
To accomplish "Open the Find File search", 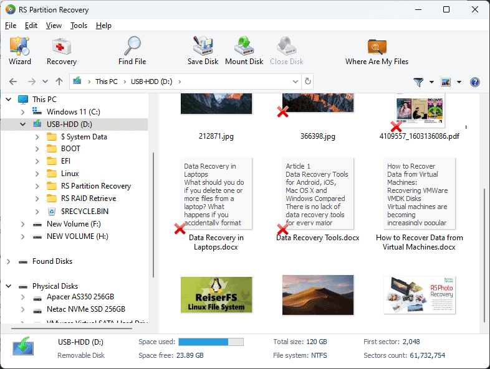I will coord(132,50).
